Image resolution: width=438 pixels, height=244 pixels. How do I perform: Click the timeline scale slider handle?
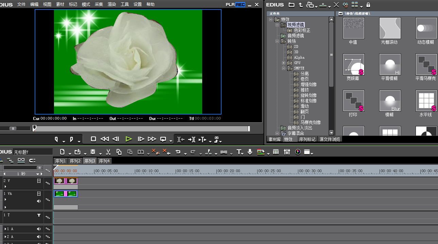coord(39,168)
